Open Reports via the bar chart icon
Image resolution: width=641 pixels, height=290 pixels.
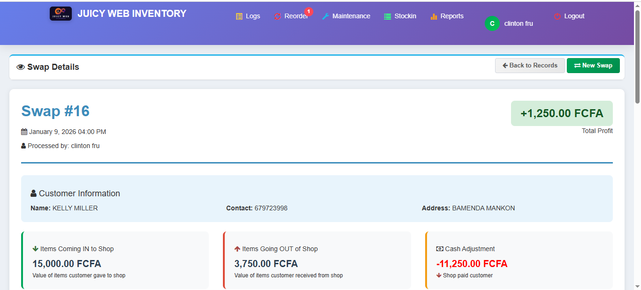coord(433,16)
